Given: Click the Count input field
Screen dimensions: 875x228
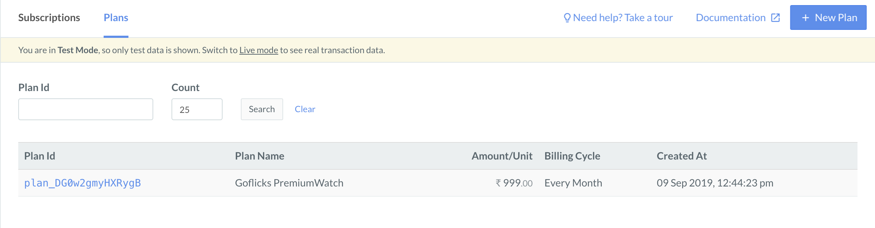Looking at the screenshot, I should click(x=197, y=109).
